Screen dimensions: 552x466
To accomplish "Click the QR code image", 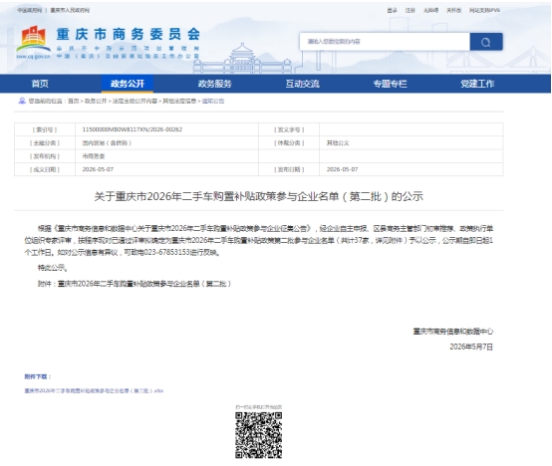I will 258,435.
